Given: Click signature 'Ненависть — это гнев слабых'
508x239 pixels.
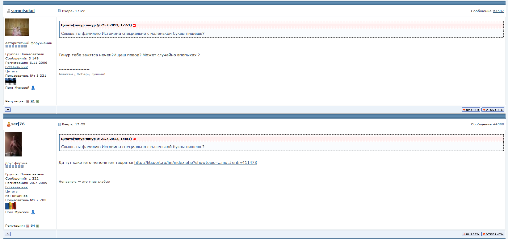Looking at the screenshot, I should 84,182.
